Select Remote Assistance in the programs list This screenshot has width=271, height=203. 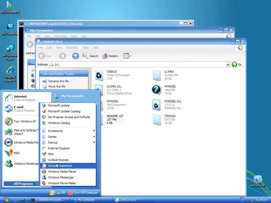[x=68, y=166]
